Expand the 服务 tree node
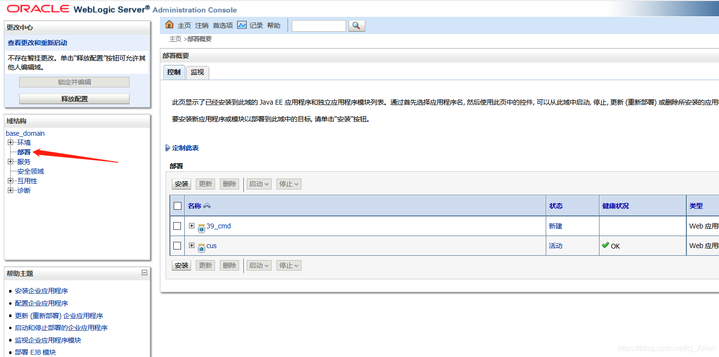 click(x=11, y=162)
